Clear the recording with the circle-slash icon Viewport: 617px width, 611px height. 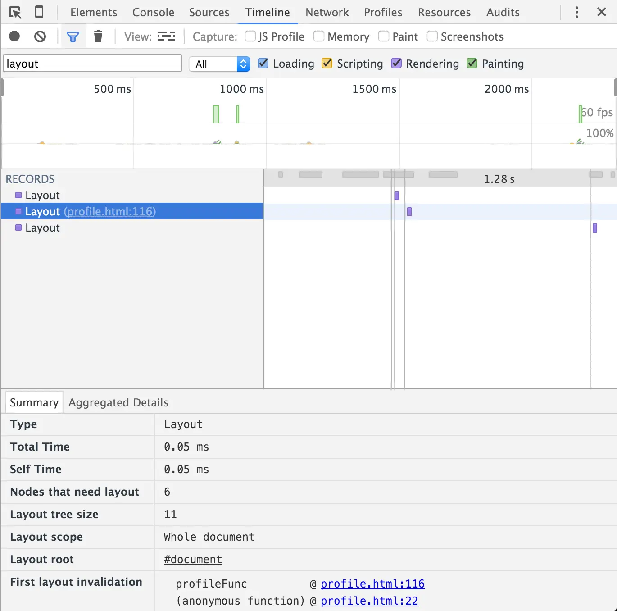tap(40, 36)
